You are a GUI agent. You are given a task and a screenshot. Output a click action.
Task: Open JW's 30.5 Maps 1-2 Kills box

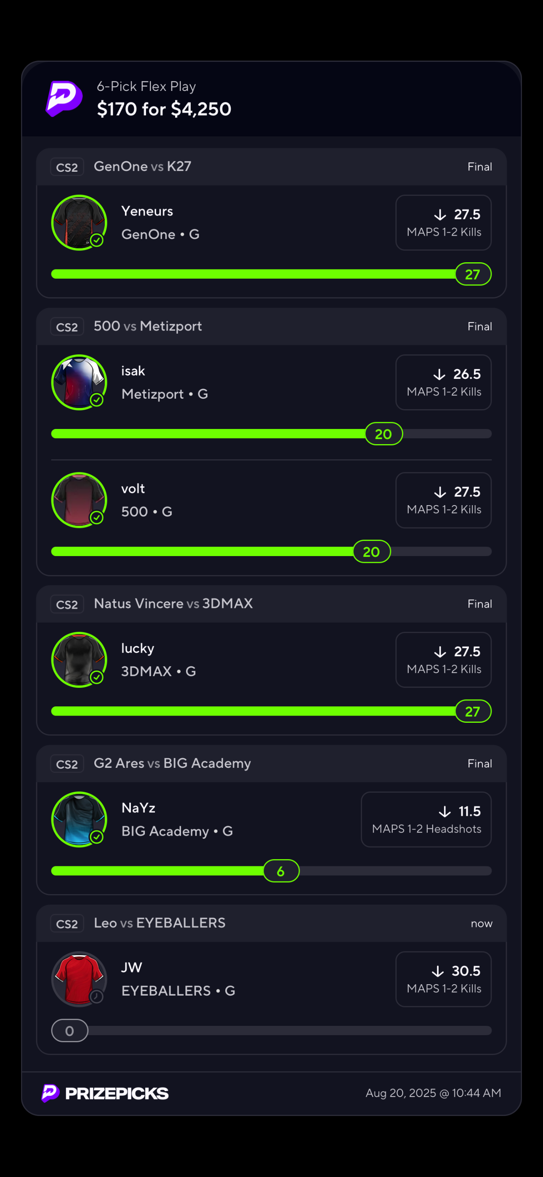[443, 979]
